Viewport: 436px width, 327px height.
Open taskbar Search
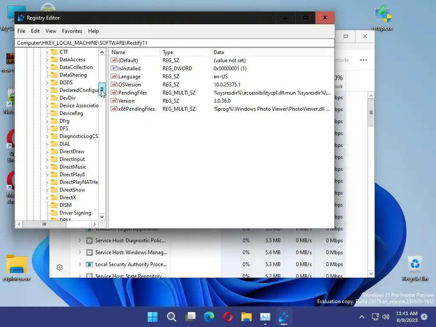(171, 317)
